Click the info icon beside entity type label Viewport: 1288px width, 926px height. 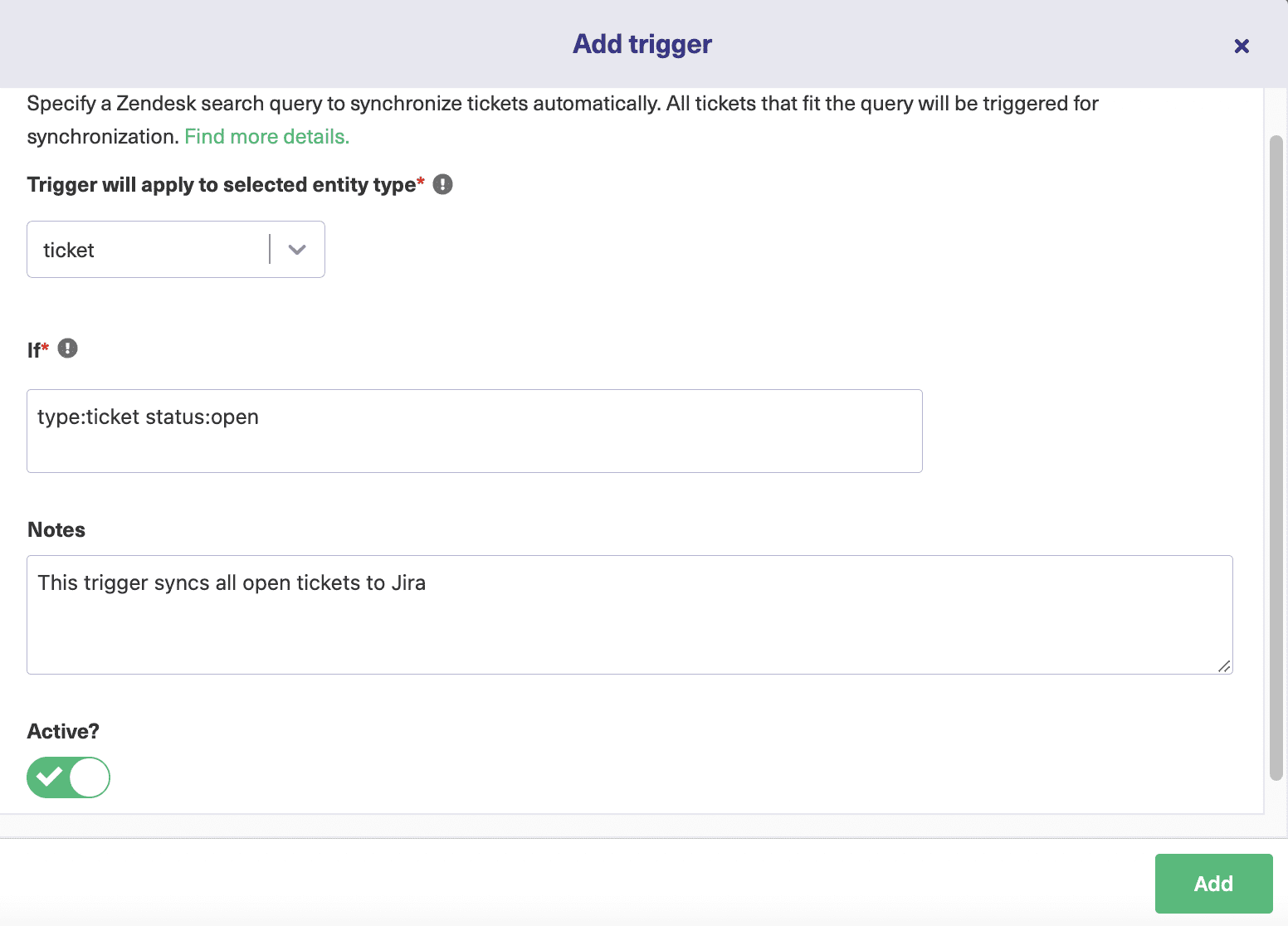pos(443,184)
